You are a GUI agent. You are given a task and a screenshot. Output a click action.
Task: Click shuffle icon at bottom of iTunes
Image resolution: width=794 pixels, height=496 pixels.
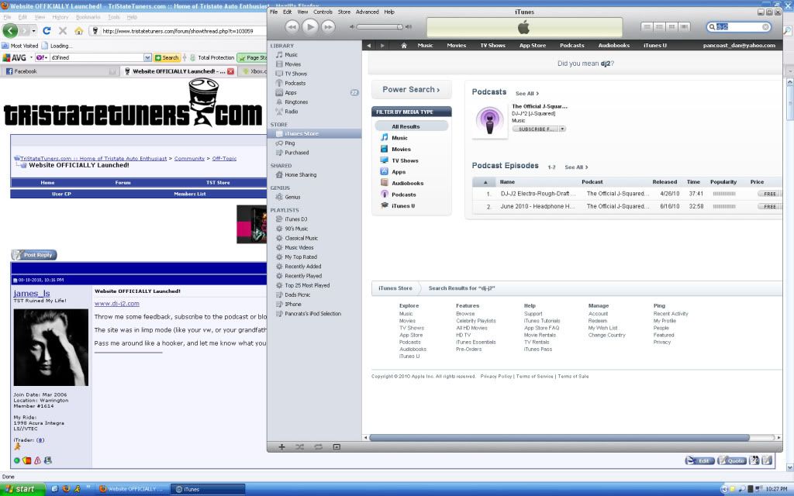[x=299, y=446]
